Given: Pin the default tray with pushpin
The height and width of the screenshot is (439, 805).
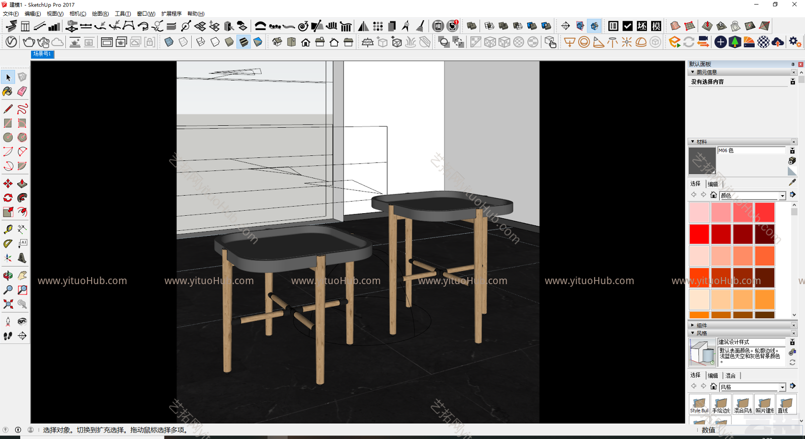Looking at the screenshot, I should pos(793,64).
